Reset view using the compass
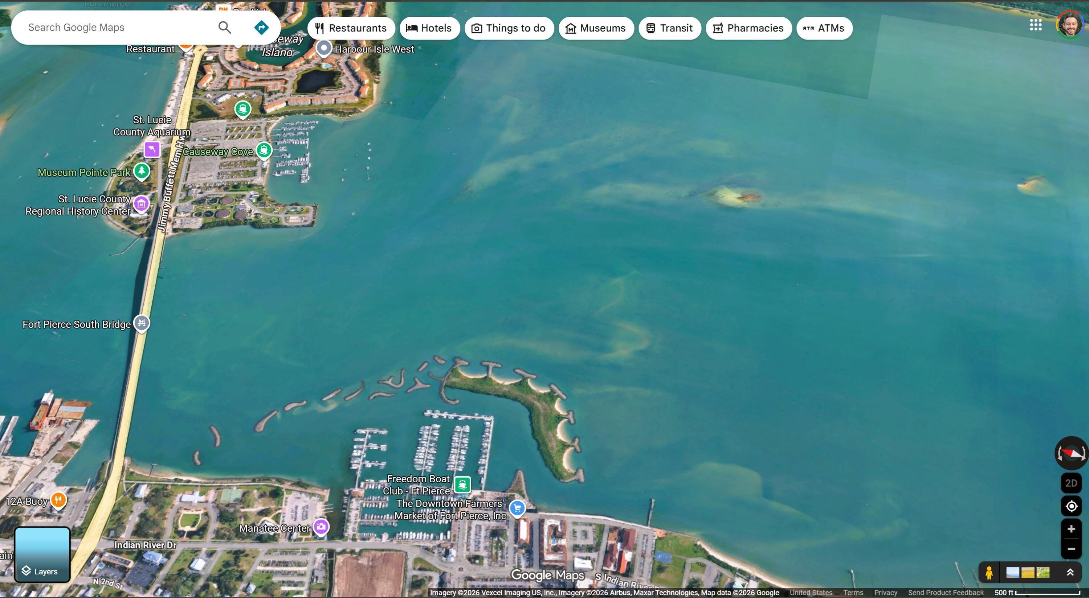This screenshot has width=1089, height=598. click(1071, 454)
